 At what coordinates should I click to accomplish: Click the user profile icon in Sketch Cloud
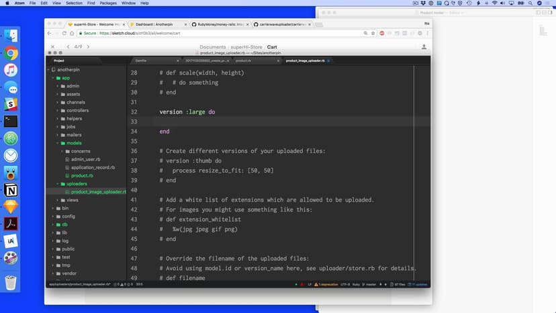click(x=424, y=47)
